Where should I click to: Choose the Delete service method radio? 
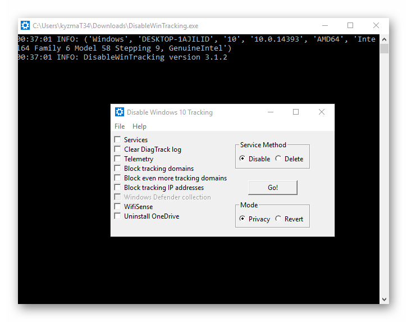pos(278,158)
